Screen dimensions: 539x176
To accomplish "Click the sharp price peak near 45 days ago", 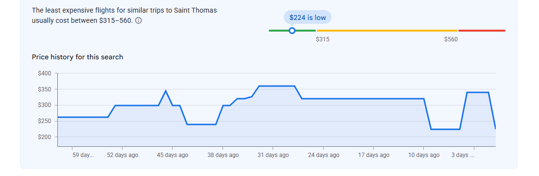I will 166,91.
